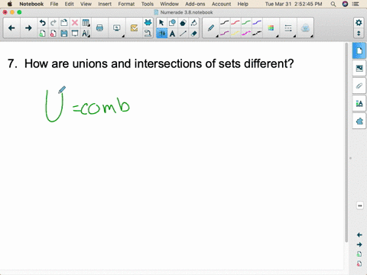
Task: Select the Text 'A' tool
Action: pyautogui.click(x=172, y=34)
